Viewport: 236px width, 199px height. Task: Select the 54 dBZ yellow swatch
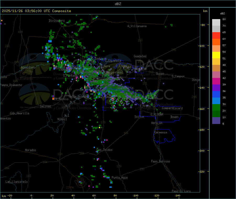216,55
